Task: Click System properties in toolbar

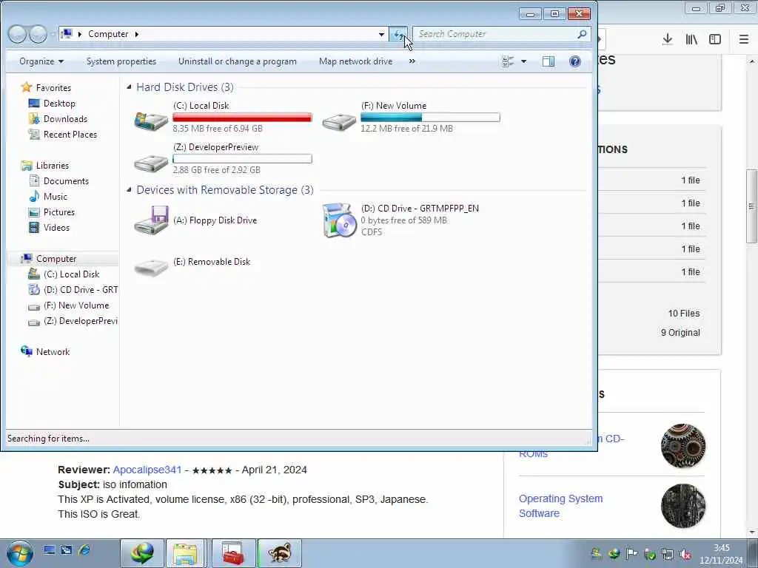Action: 121,61
